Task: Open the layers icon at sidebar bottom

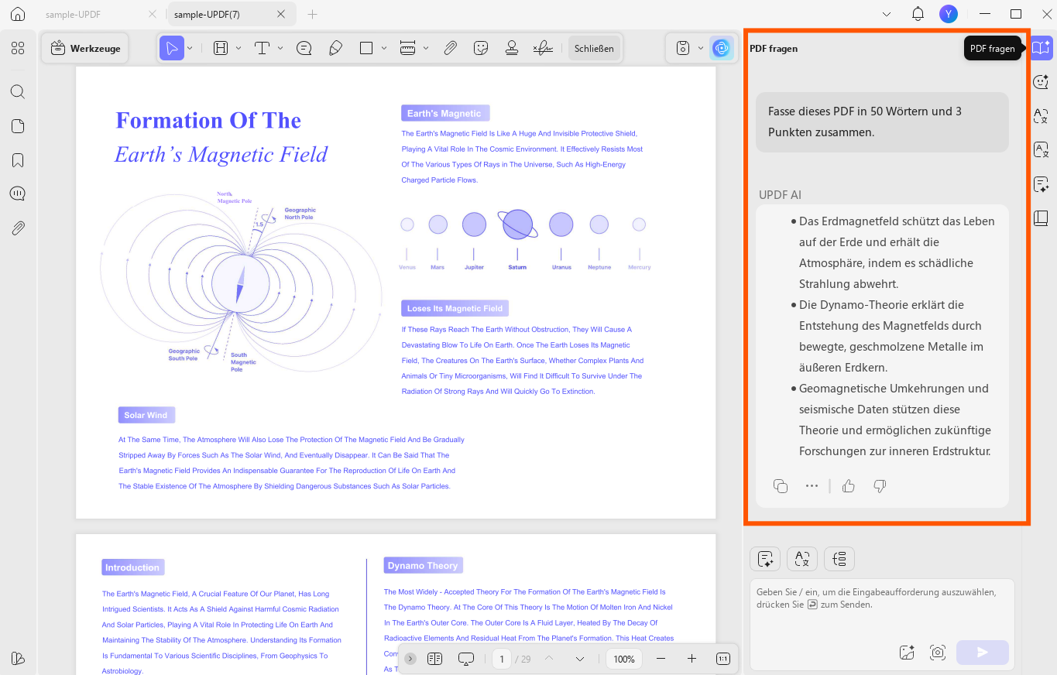Action: point(18,658)
